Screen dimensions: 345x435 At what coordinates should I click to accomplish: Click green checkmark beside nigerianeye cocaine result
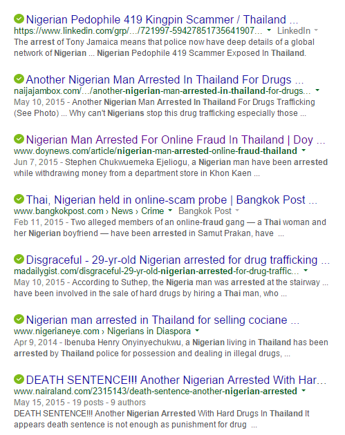(x=19, y=319)
